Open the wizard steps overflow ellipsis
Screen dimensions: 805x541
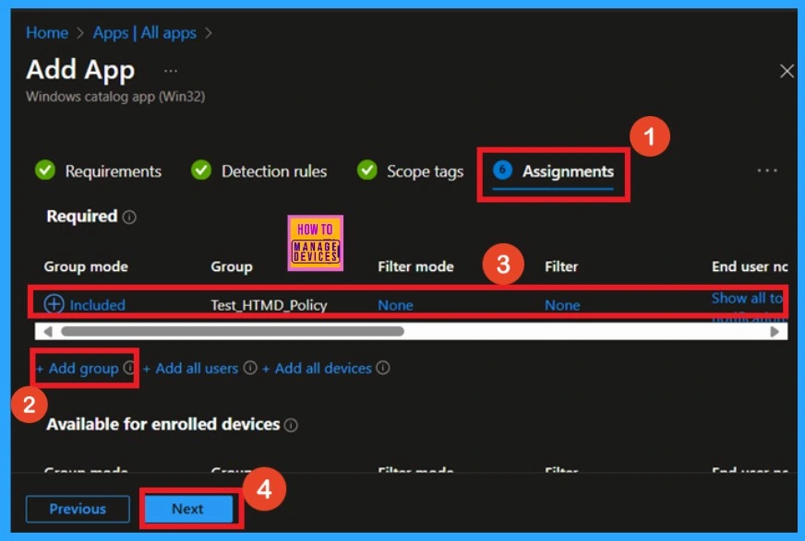click(x=767, y=171)
